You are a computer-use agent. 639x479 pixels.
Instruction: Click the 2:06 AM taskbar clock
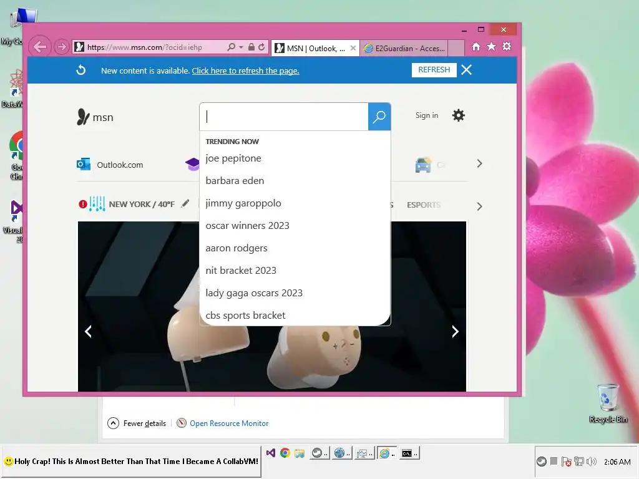click(617, 462)
